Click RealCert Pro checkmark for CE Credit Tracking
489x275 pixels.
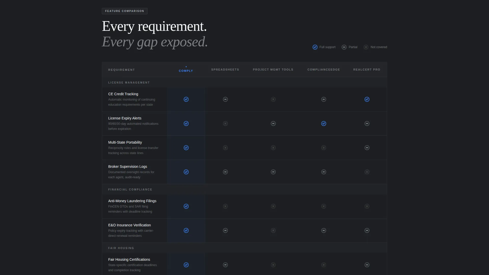[367, 99]
